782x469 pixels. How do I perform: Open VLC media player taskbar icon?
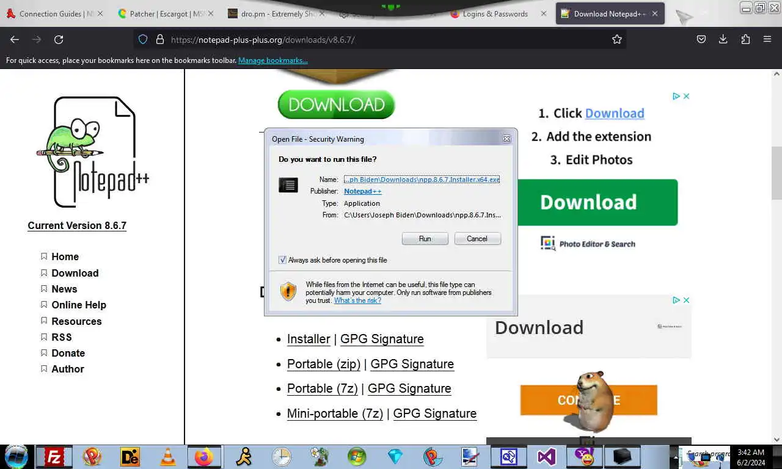pyautogui.click(x=167, y=456)
